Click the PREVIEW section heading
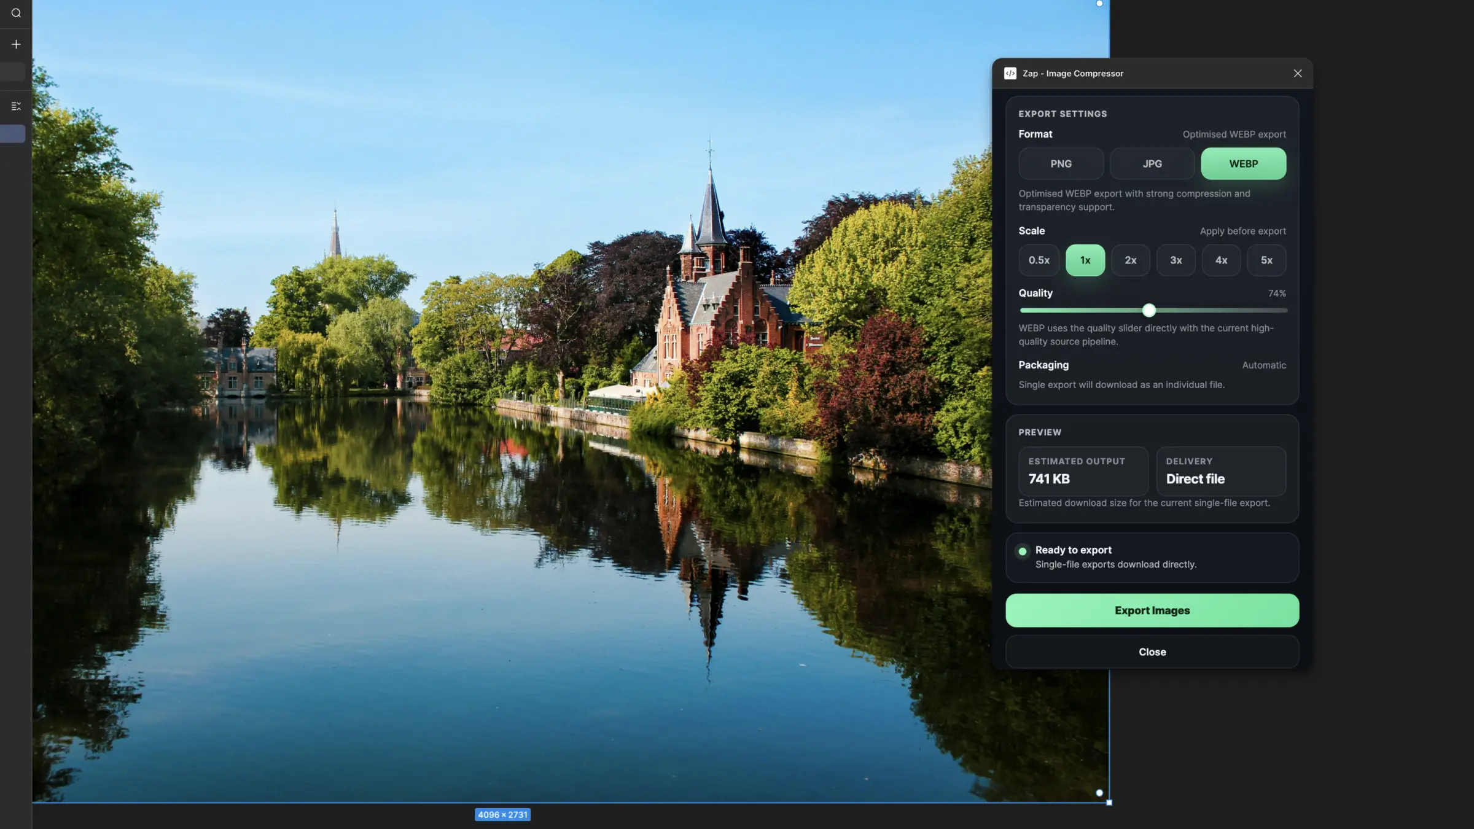 (x=1039, y=432)
